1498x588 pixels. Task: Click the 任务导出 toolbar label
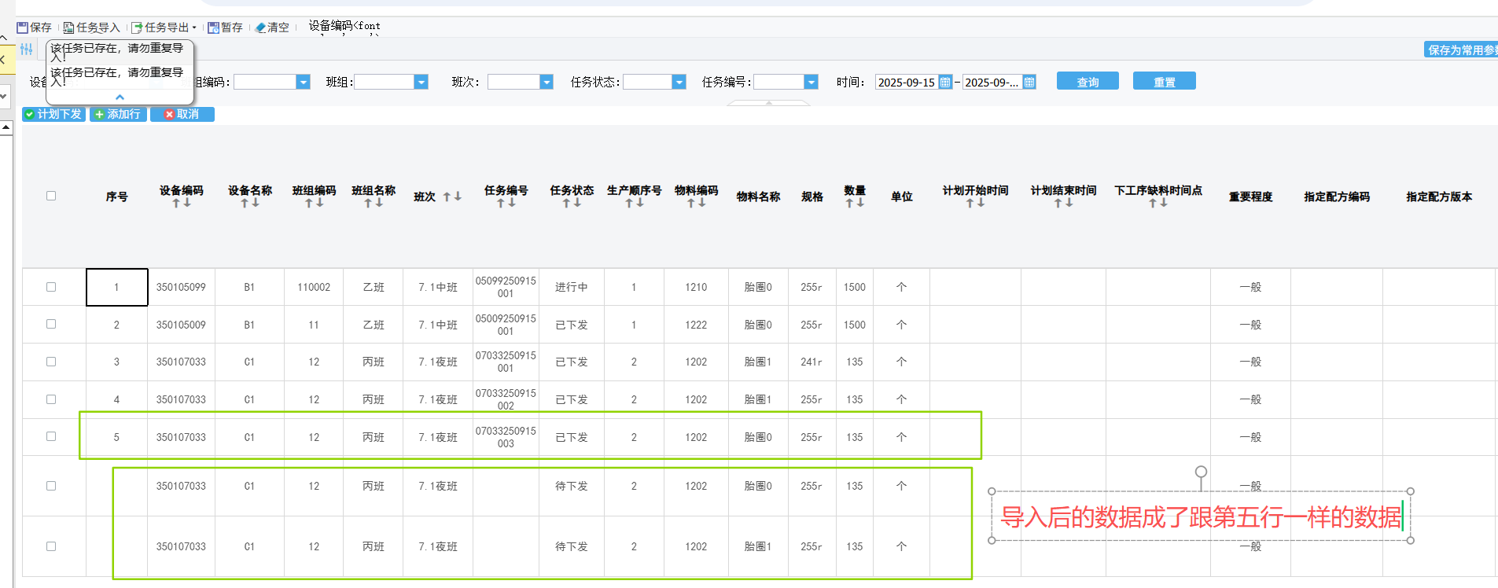(167, 28)
